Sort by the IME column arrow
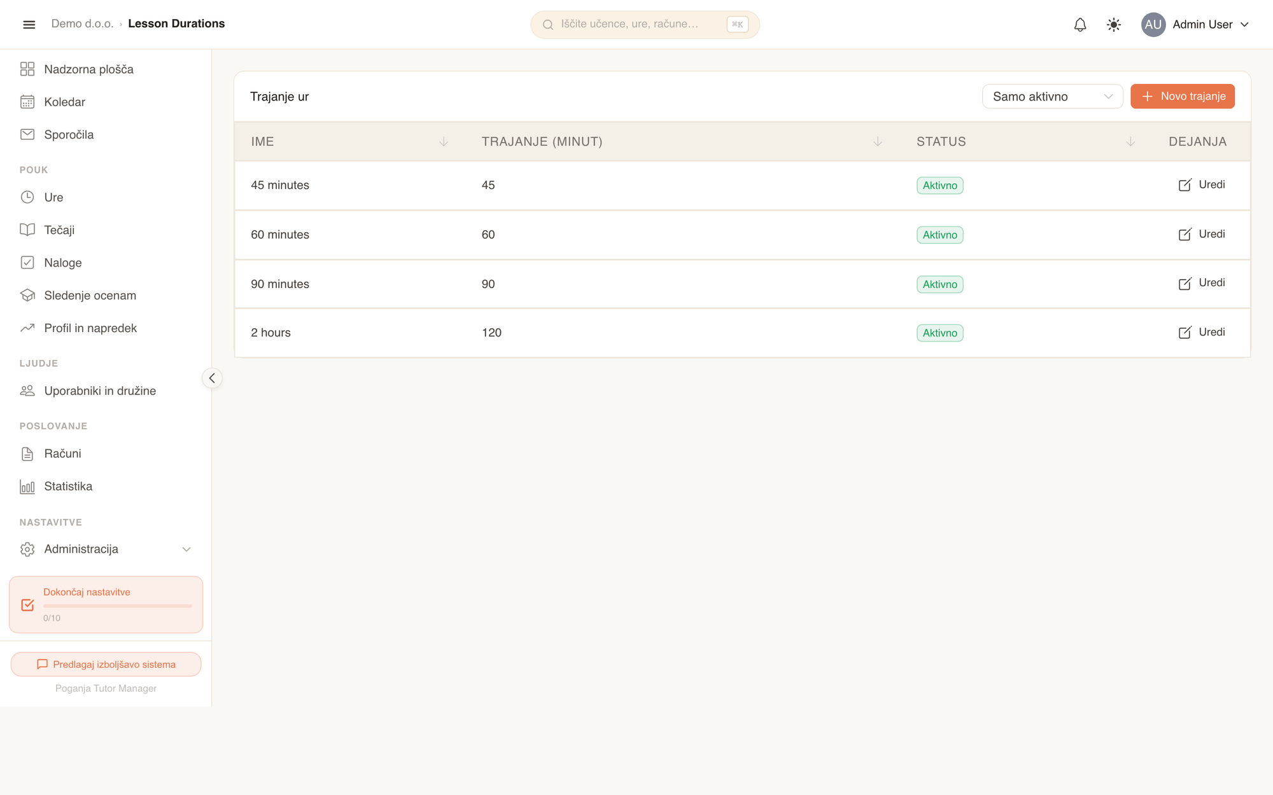Screen dimensions: 1273x795 coord(444,142)
